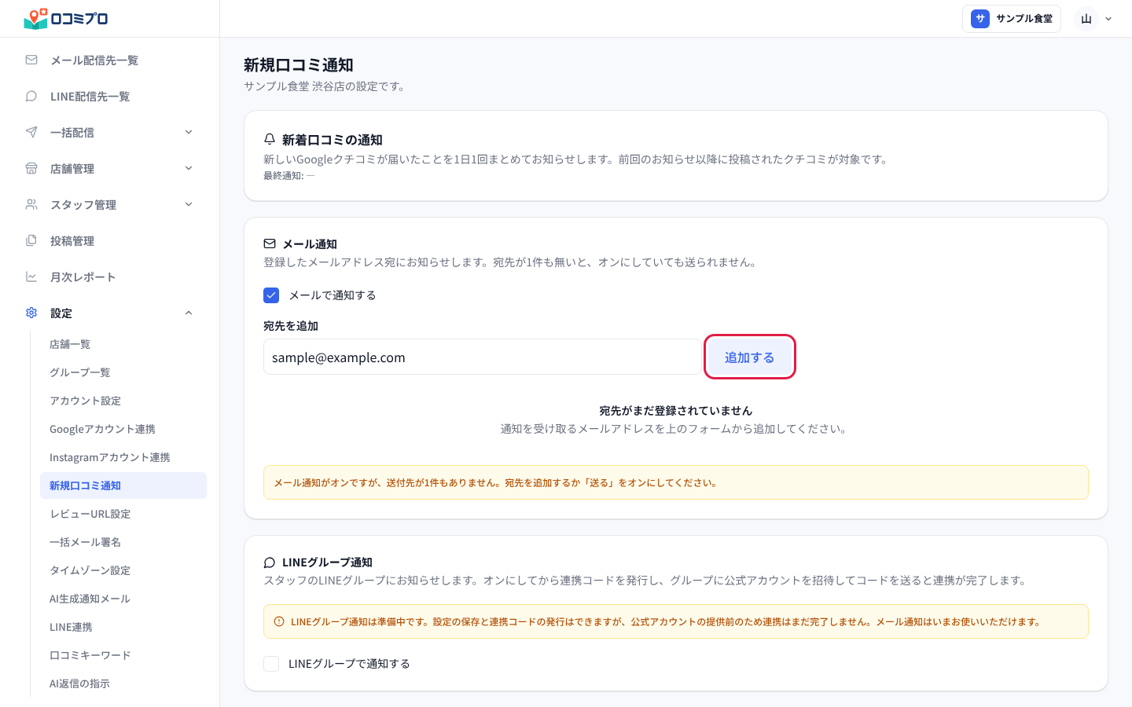Click the mail icon beside メール配信先一覧
The height and width of the screenshot is (707, 1132).
tap(31, 60)
